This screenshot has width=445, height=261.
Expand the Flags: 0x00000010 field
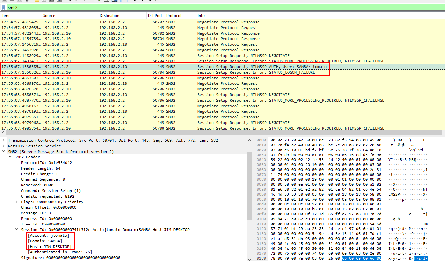coord(17,202)
